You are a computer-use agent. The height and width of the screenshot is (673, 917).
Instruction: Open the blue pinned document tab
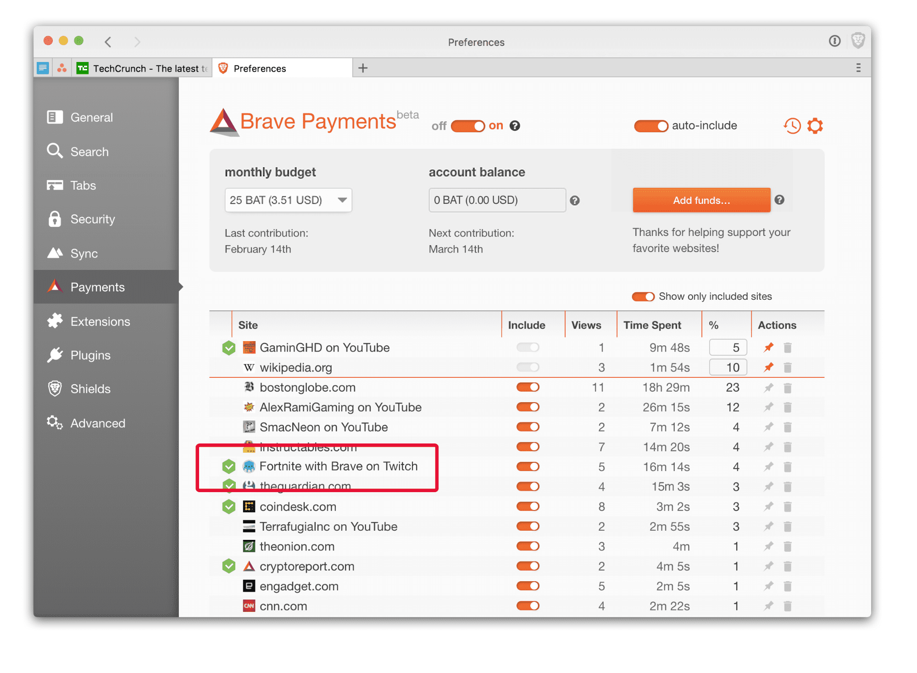(43, 68)
